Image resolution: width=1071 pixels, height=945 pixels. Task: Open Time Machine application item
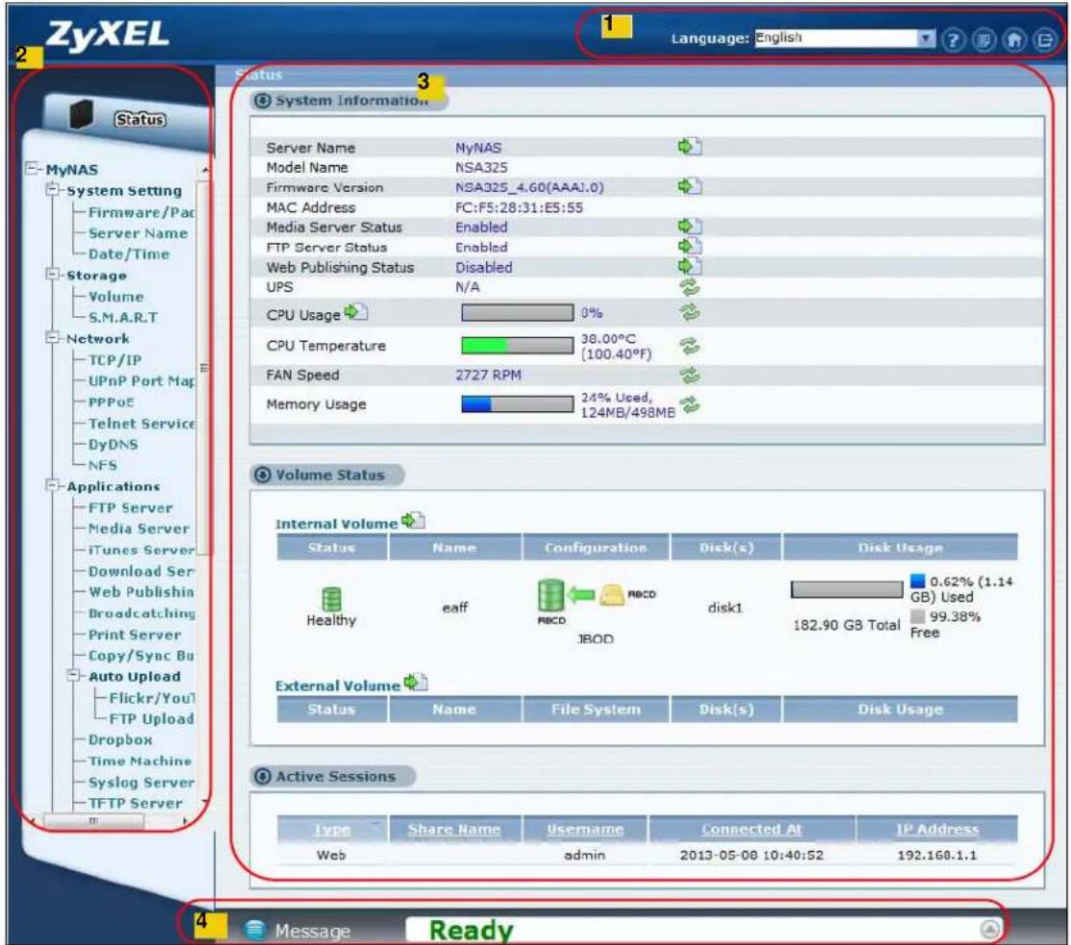140,761
